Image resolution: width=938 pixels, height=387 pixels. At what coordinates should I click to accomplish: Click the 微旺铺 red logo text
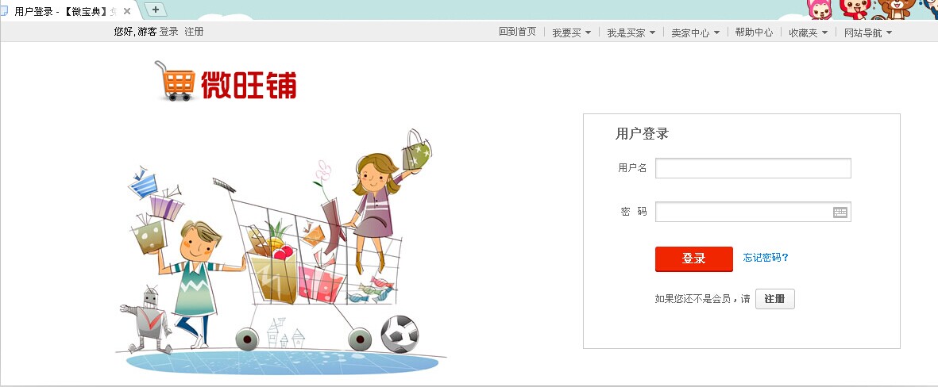[249, 85]
